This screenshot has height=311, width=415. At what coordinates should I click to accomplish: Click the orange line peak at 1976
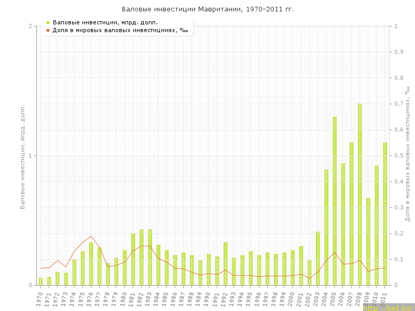[x=91, y=236]
